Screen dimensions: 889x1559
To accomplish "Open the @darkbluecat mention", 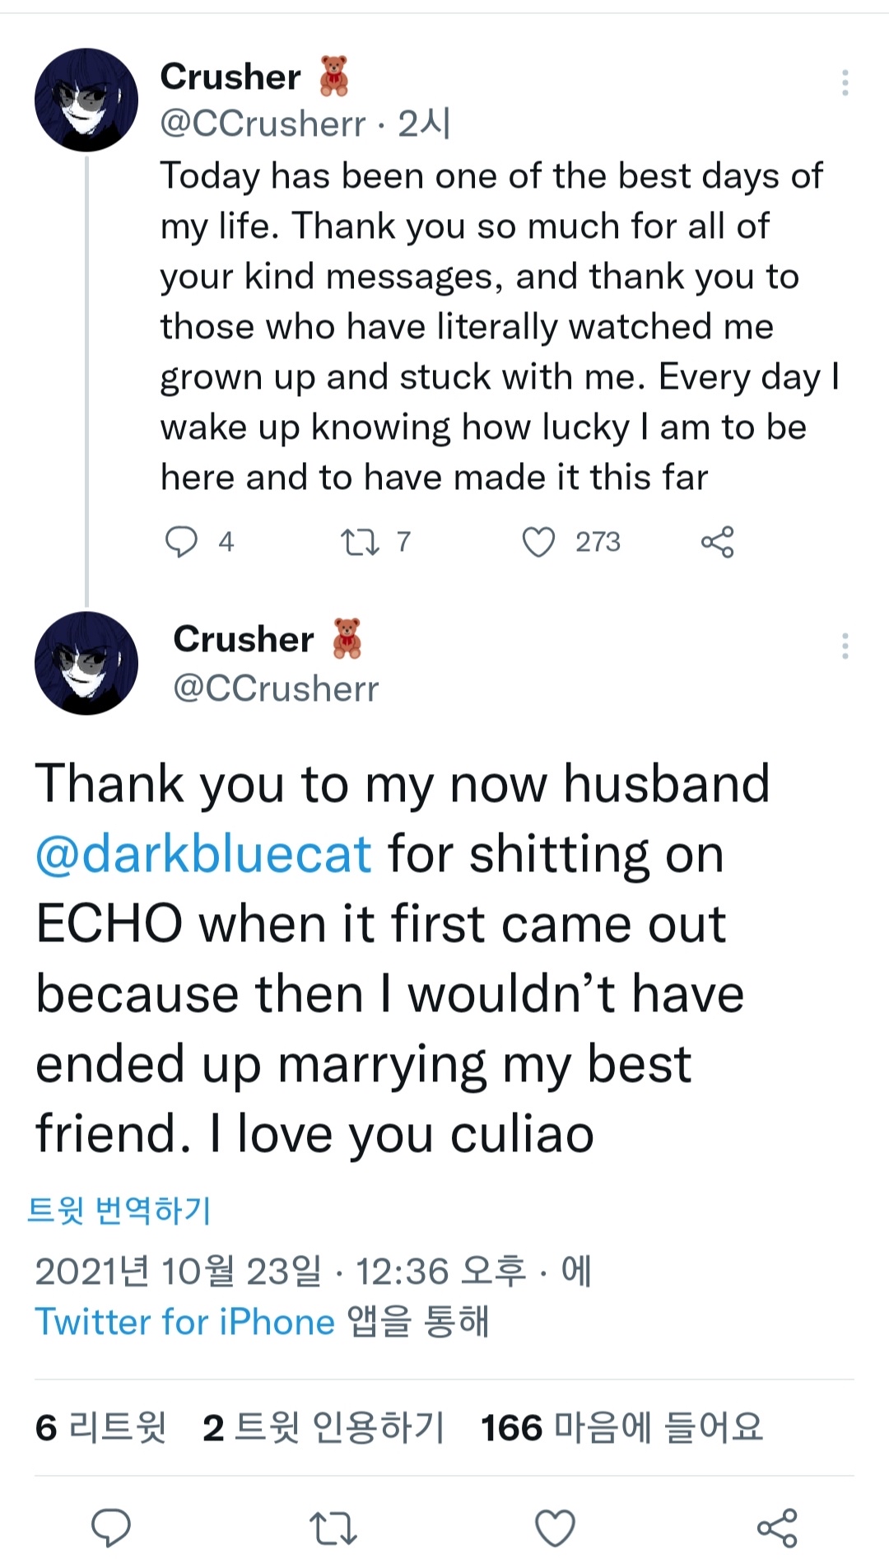I will point(203,854).
